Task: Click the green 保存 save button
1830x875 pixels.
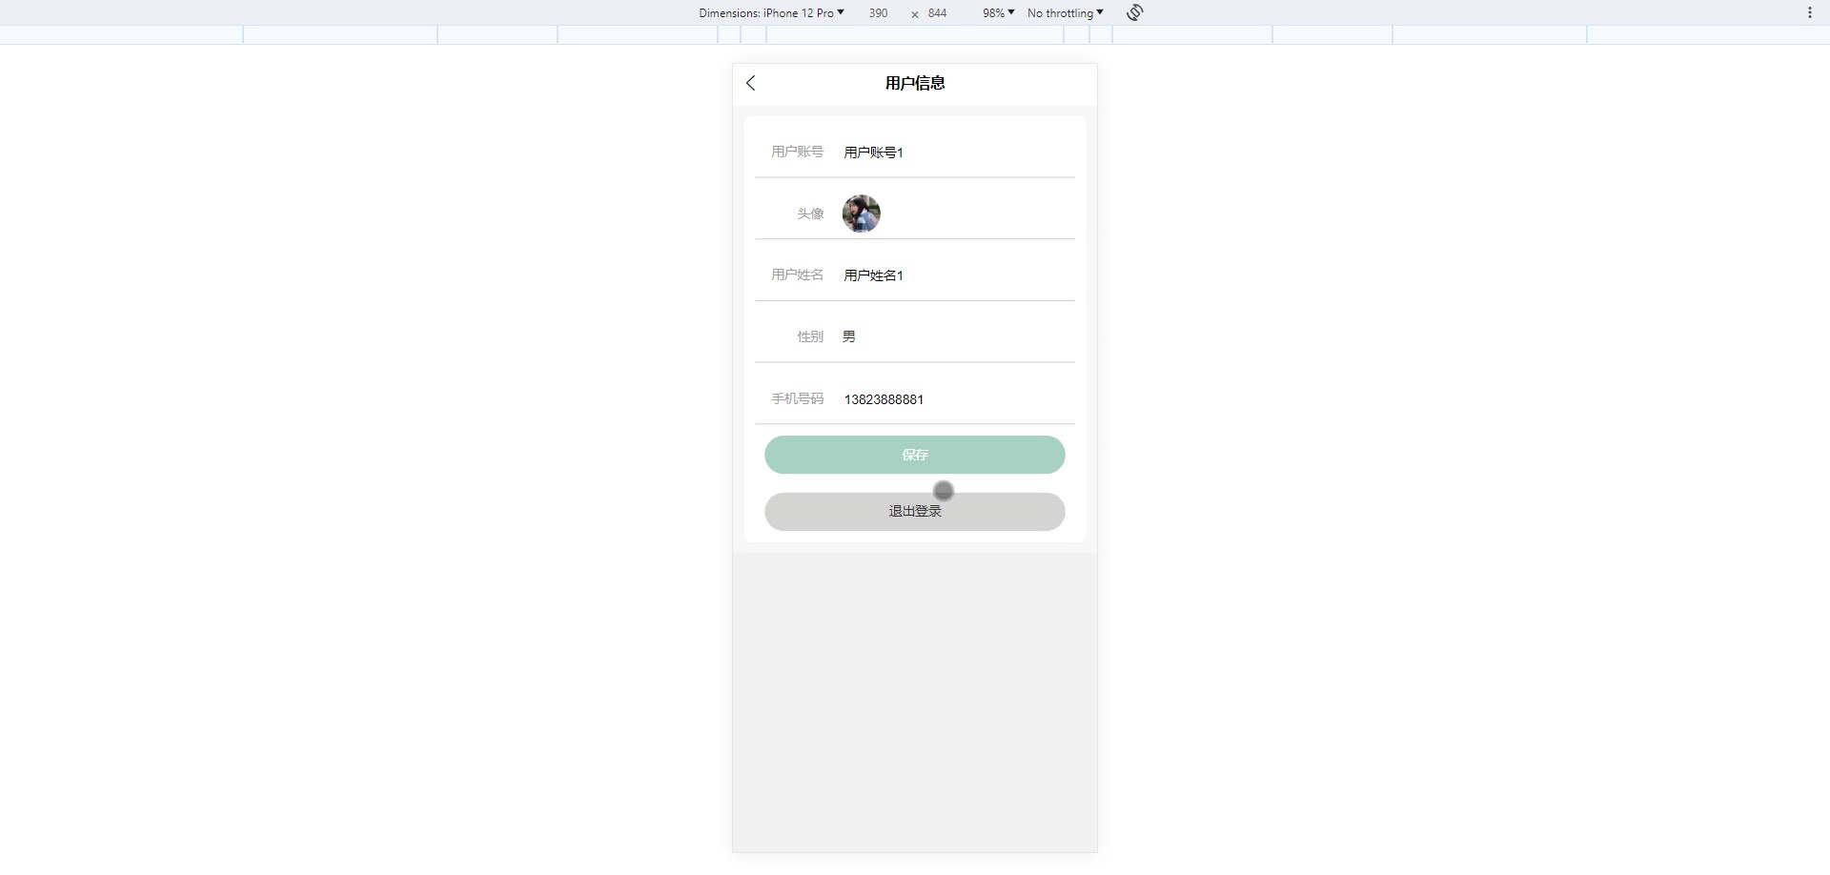Action: (914, 455)
